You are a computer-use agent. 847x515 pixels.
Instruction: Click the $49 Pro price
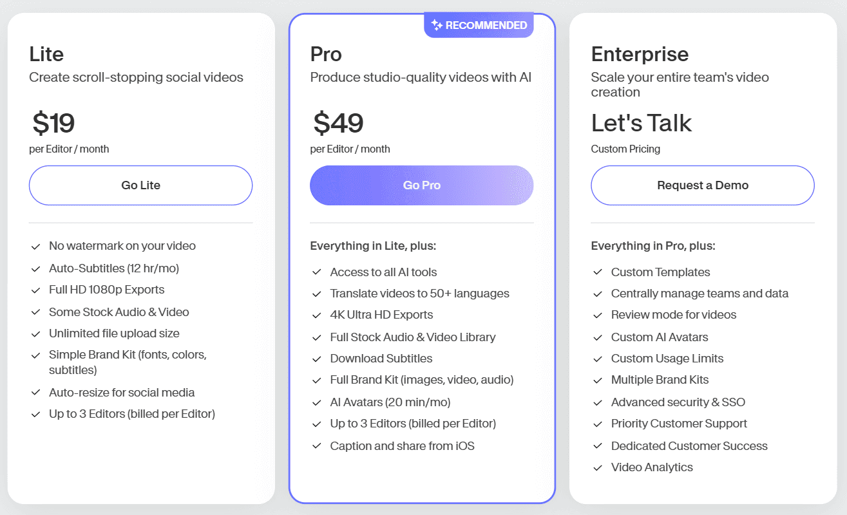[338, 123]
